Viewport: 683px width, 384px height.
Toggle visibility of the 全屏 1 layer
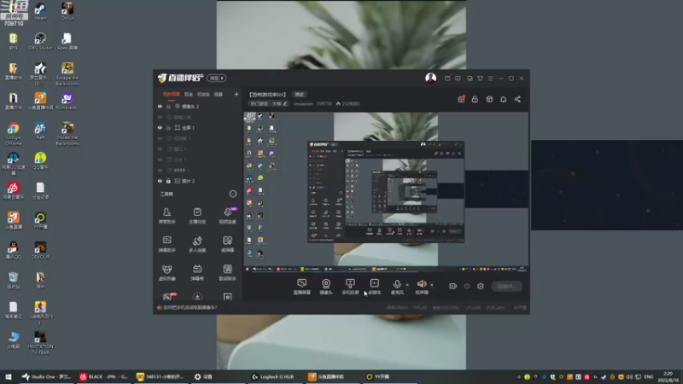coord(160,127)
